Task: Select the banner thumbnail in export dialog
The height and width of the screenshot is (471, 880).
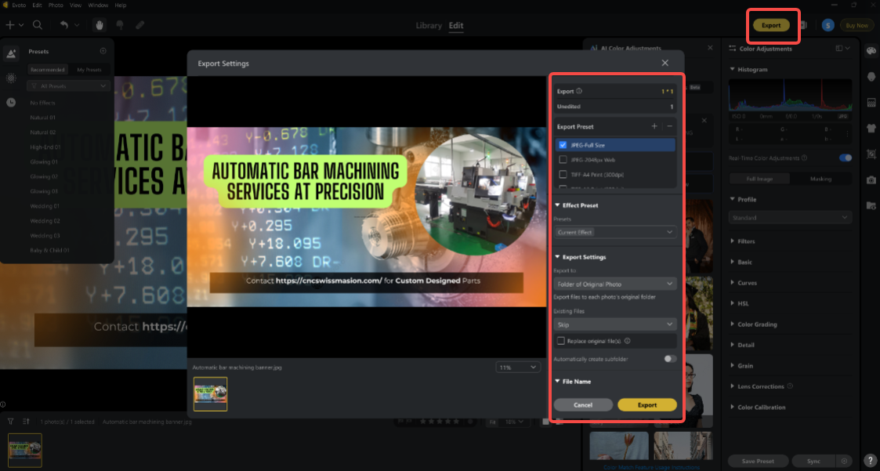Action: coord(210,394)
